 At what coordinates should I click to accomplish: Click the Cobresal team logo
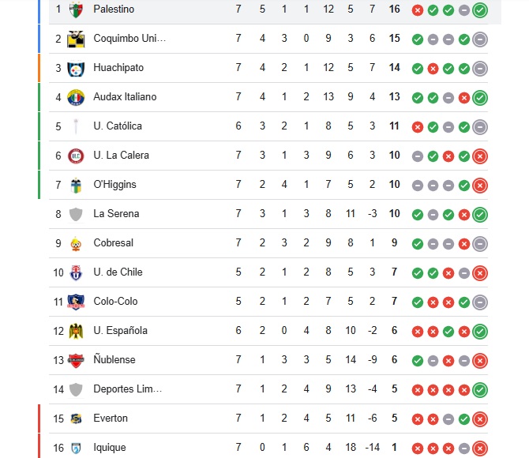[76, 243]
